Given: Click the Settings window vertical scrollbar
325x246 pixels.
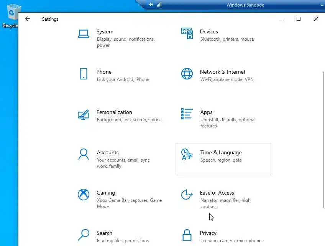Looking at the screenshot, I should [x=324, y=139].
